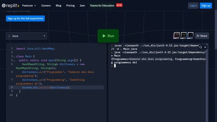The height and width of the screenshot is (122, 217).
Task: Click line 8 System.out.println statement
Action: pyautogui.click(x=46, y=87)
